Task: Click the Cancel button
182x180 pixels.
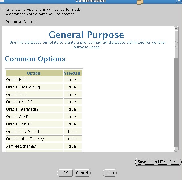Action: [83, 173]
